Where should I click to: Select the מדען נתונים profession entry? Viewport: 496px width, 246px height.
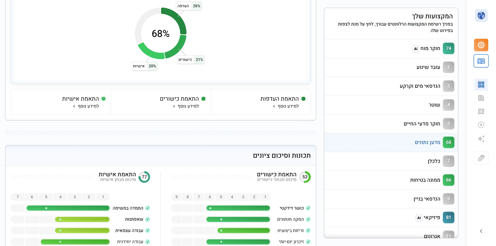(x=428, y=142)
